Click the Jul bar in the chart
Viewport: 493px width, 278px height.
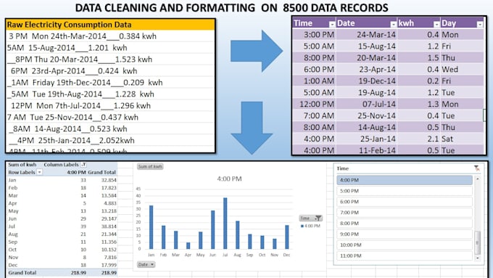225,224
